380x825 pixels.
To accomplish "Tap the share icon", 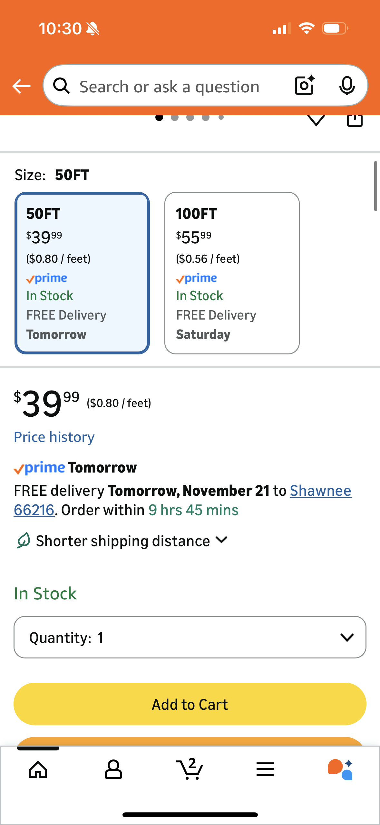I will click(x=355, y=120).
